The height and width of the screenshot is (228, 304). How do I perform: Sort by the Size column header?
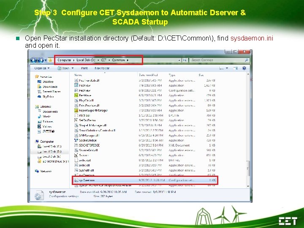point(201,75)
